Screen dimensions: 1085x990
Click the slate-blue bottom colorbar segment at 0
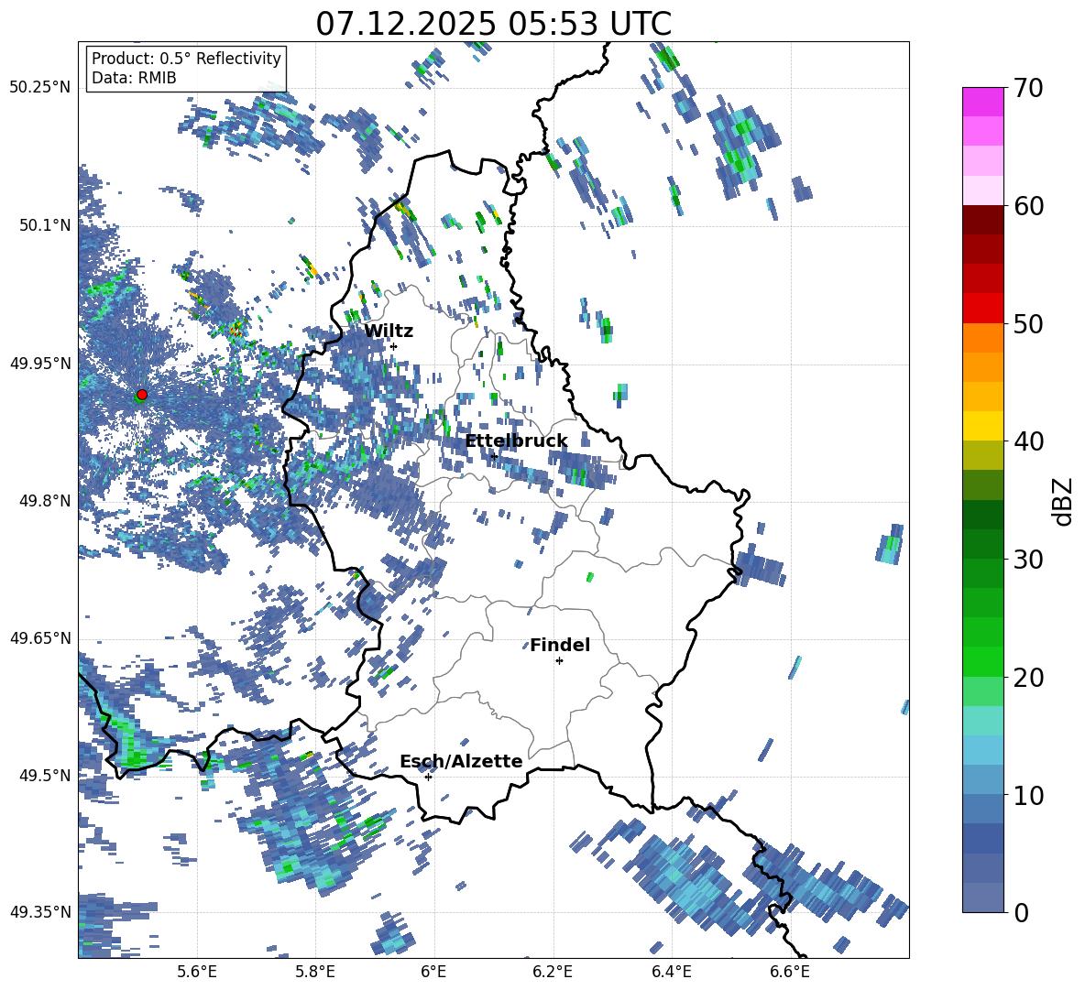click(x=982, y=898)
